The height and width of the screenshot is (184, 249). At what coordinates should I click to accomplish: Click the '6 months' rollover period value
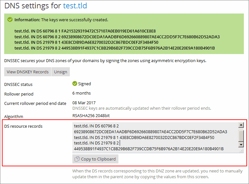(81, 93)
